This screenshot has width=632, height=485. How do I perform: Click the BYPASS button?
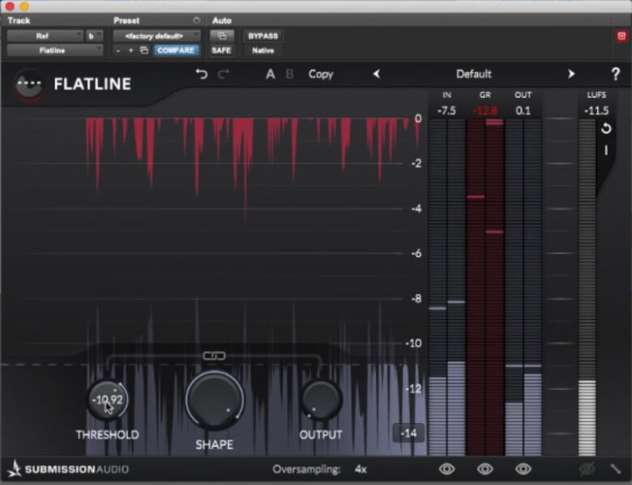tap(263, 36)
